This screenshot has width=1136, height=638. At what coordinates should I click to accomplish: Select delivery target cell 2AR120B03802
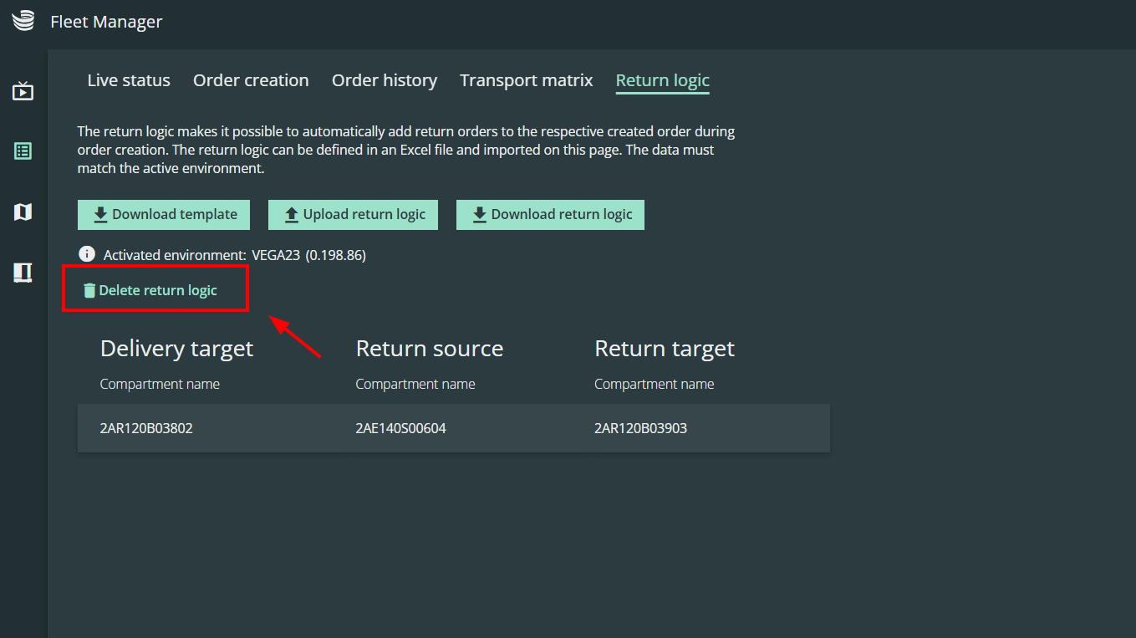point(146,429)
